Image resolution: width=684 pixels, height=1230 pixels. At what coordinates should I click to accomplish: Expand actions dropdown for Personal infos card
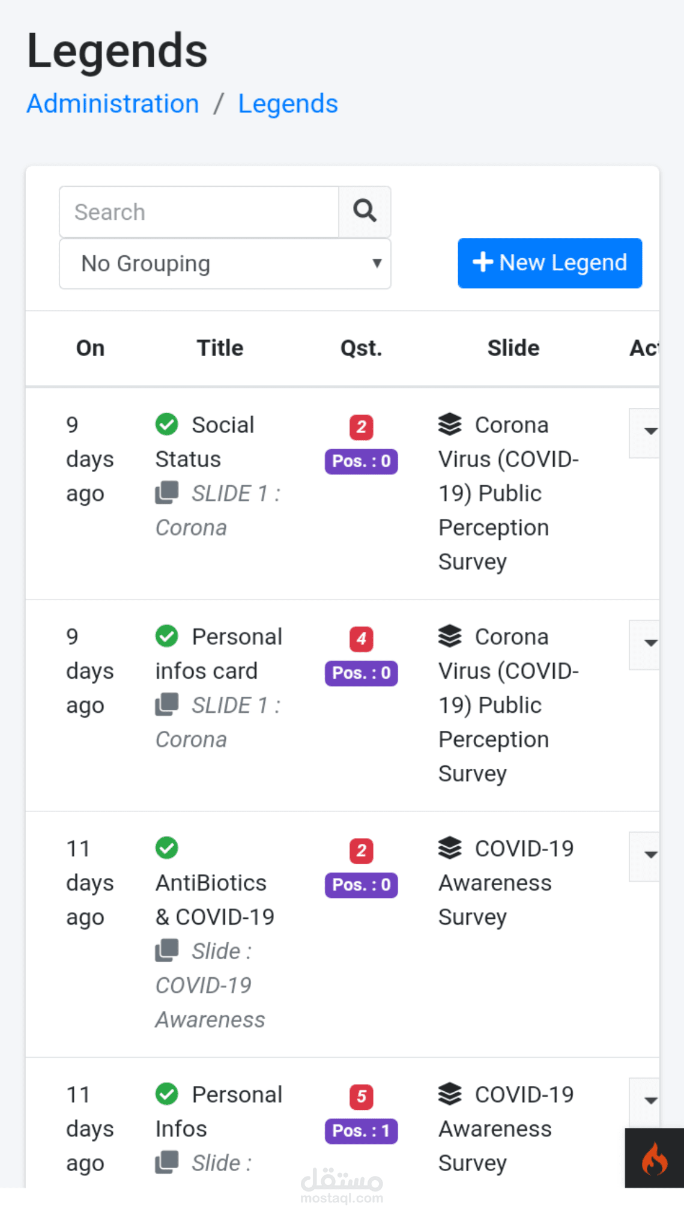[647, 644]
